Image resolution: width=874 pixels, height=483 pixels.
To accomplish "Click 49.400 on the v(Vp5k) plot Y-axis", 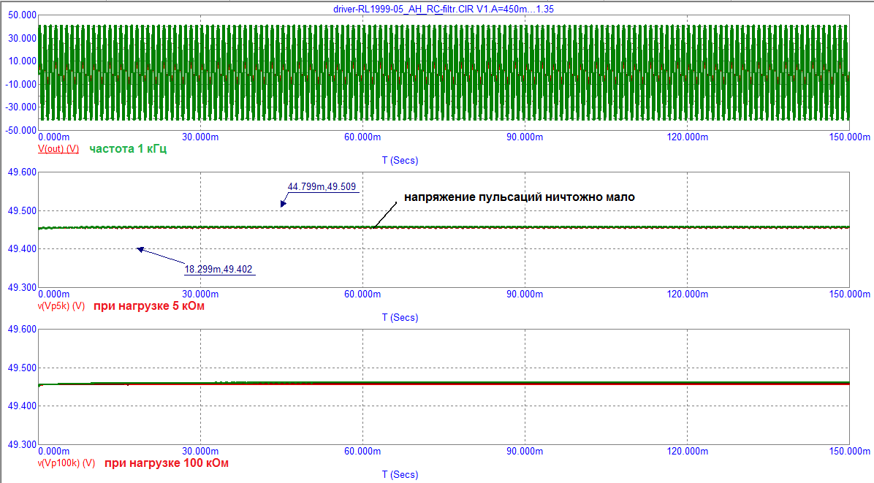I will (x=23, y=249).
